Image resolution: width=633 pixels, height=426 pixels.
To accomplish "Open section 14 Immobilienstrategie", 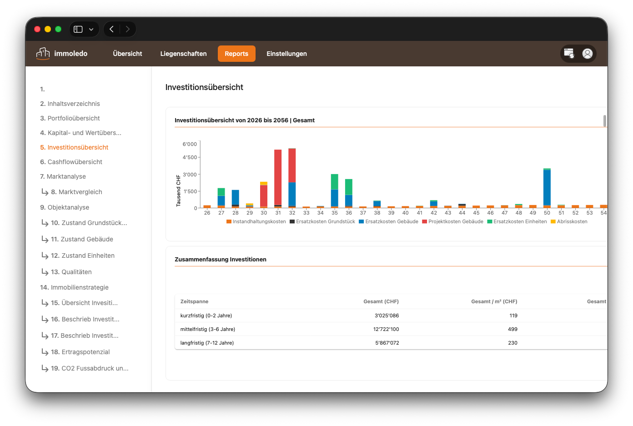I will coord(74,287).
